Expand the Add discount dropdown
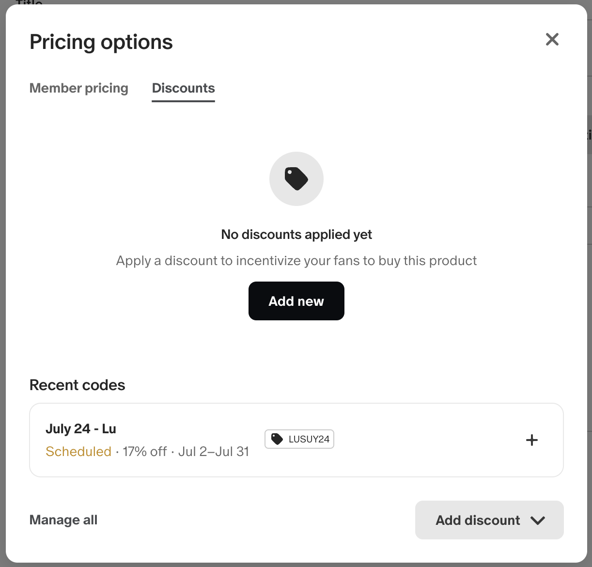This screenshot has height=567, width=592. coord(489,520)
